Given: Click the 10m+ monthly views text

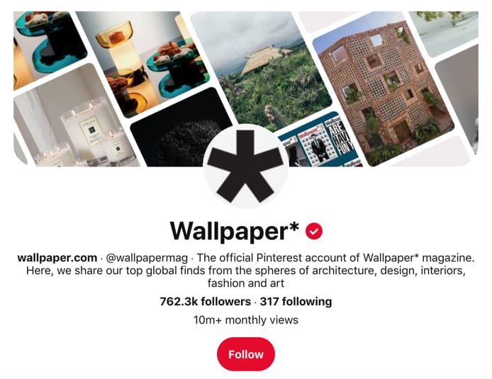Looking at the screenshot, I should 246,319.
